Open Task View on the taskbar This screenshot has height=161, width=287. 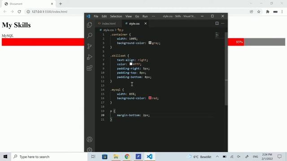click(x=93, y=157)
